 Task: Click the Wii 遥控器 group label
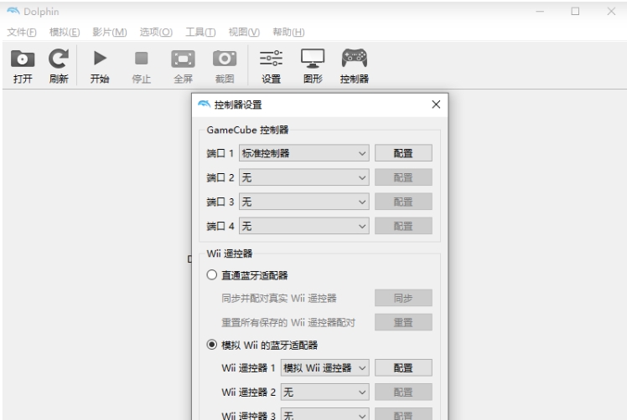click(230, 254)
